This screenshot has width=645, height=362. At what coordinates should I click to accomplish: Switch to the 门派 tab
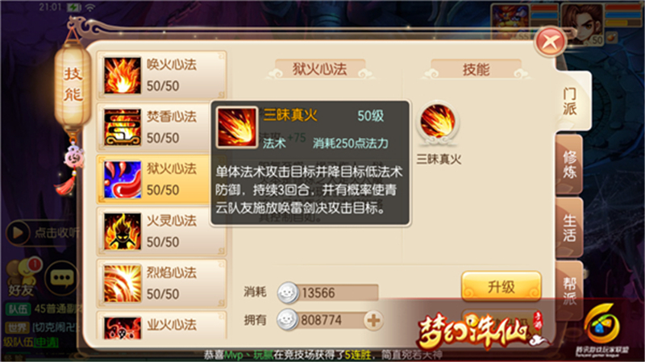tap(571, 101)
